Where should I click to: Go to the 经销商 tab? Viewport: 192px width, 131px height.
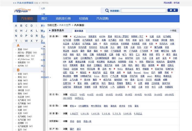tap(83, 19)
